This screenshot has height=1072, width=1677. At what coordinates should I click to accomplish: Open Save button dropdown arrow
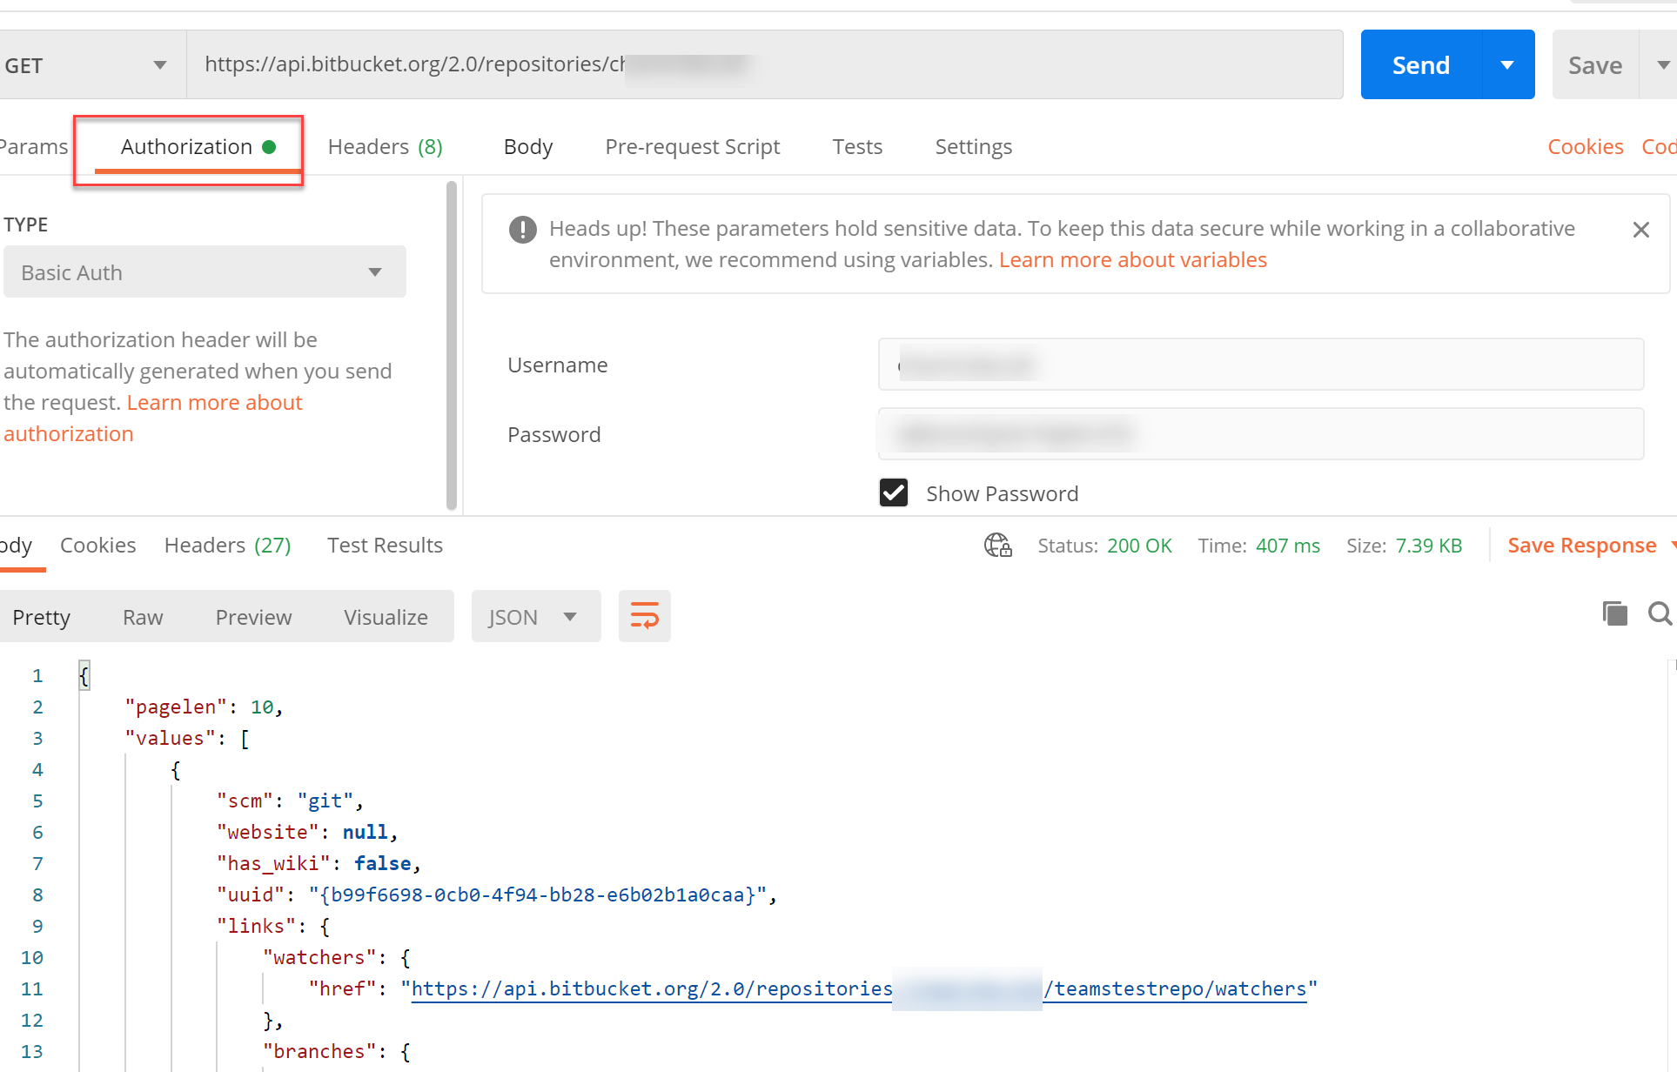1662,65
